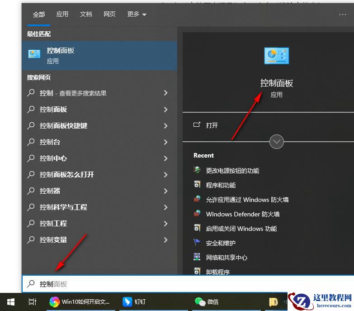Expand arrow next to 控制面板怎么打开
This screenshot has width=354, height=311.
pyautogui.click(x=165, y=174)
